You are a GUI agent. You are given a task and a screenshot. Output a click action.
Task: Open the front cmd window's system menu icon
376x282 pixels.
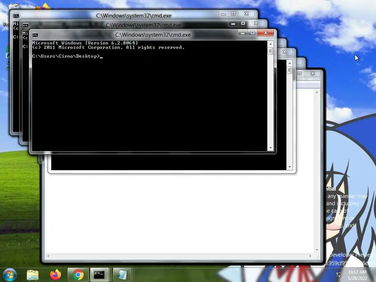pos(35,35)
